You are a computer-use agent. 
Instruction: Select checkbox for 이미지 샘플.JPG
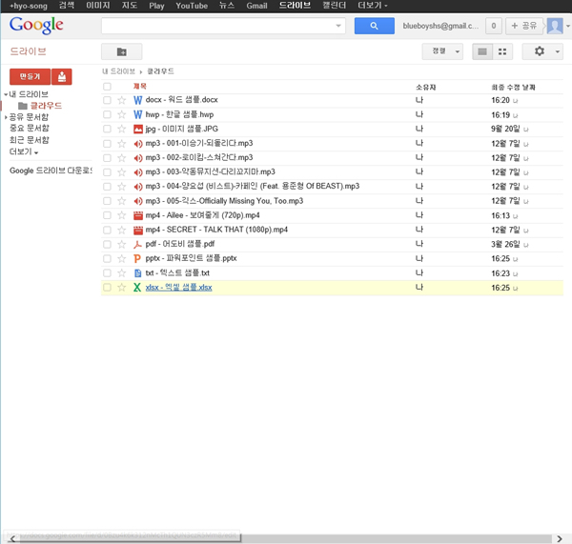108,129
